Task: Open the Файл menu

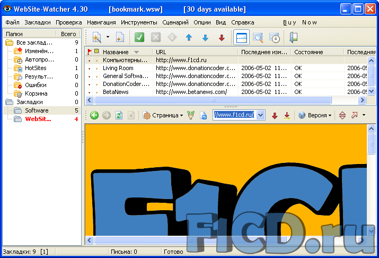Action: pos(12,22)
